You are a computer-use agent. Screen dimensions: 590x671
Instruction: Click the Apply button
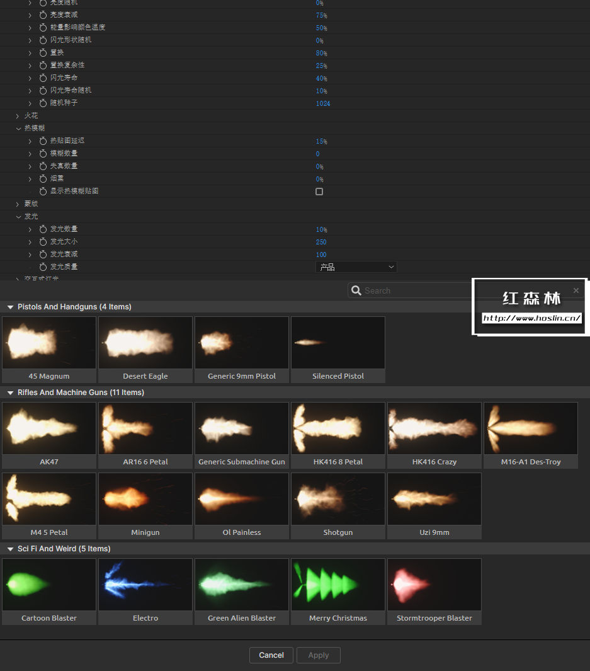[318, 655]
